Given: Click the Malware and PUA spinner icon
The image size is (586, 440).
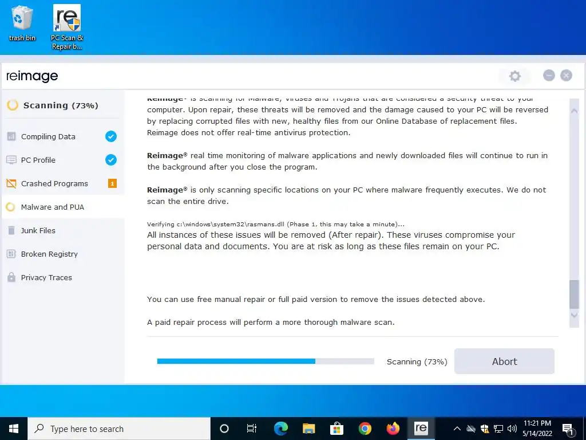Looking at the screenshot, I should click(10, 207).
